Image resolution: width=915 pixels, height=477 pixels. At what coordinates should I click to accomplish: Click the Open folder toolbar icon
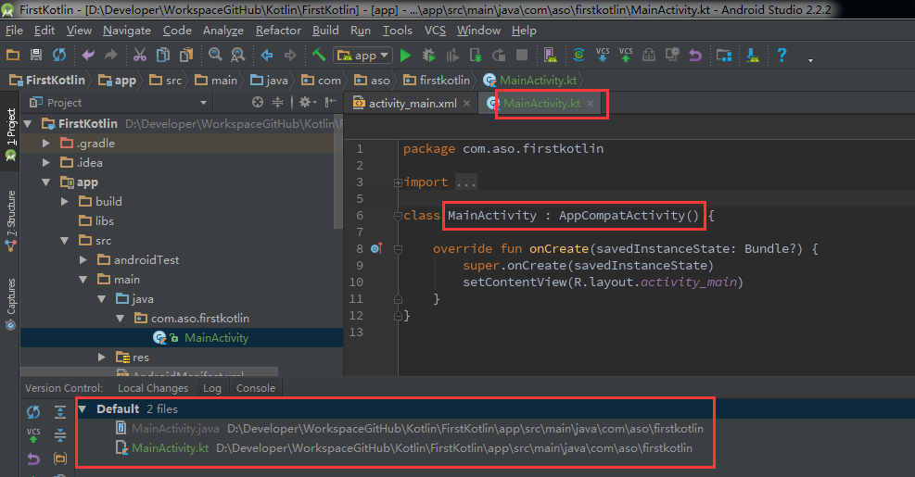pyautogui.click(x=13, y=56)
